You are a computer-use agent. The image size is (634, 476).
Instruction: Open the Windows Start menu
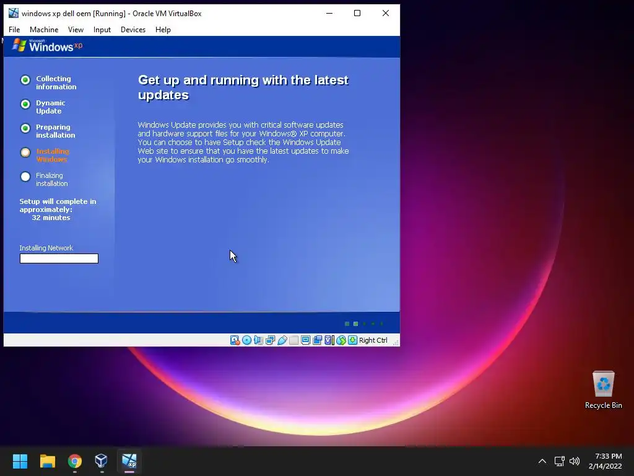click(x=20, y=461)
